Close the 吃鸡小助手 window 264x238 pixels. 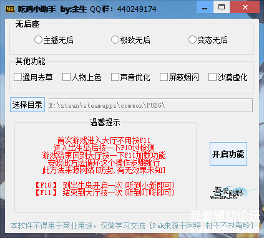pyautogui.click(x=245, y=7)
